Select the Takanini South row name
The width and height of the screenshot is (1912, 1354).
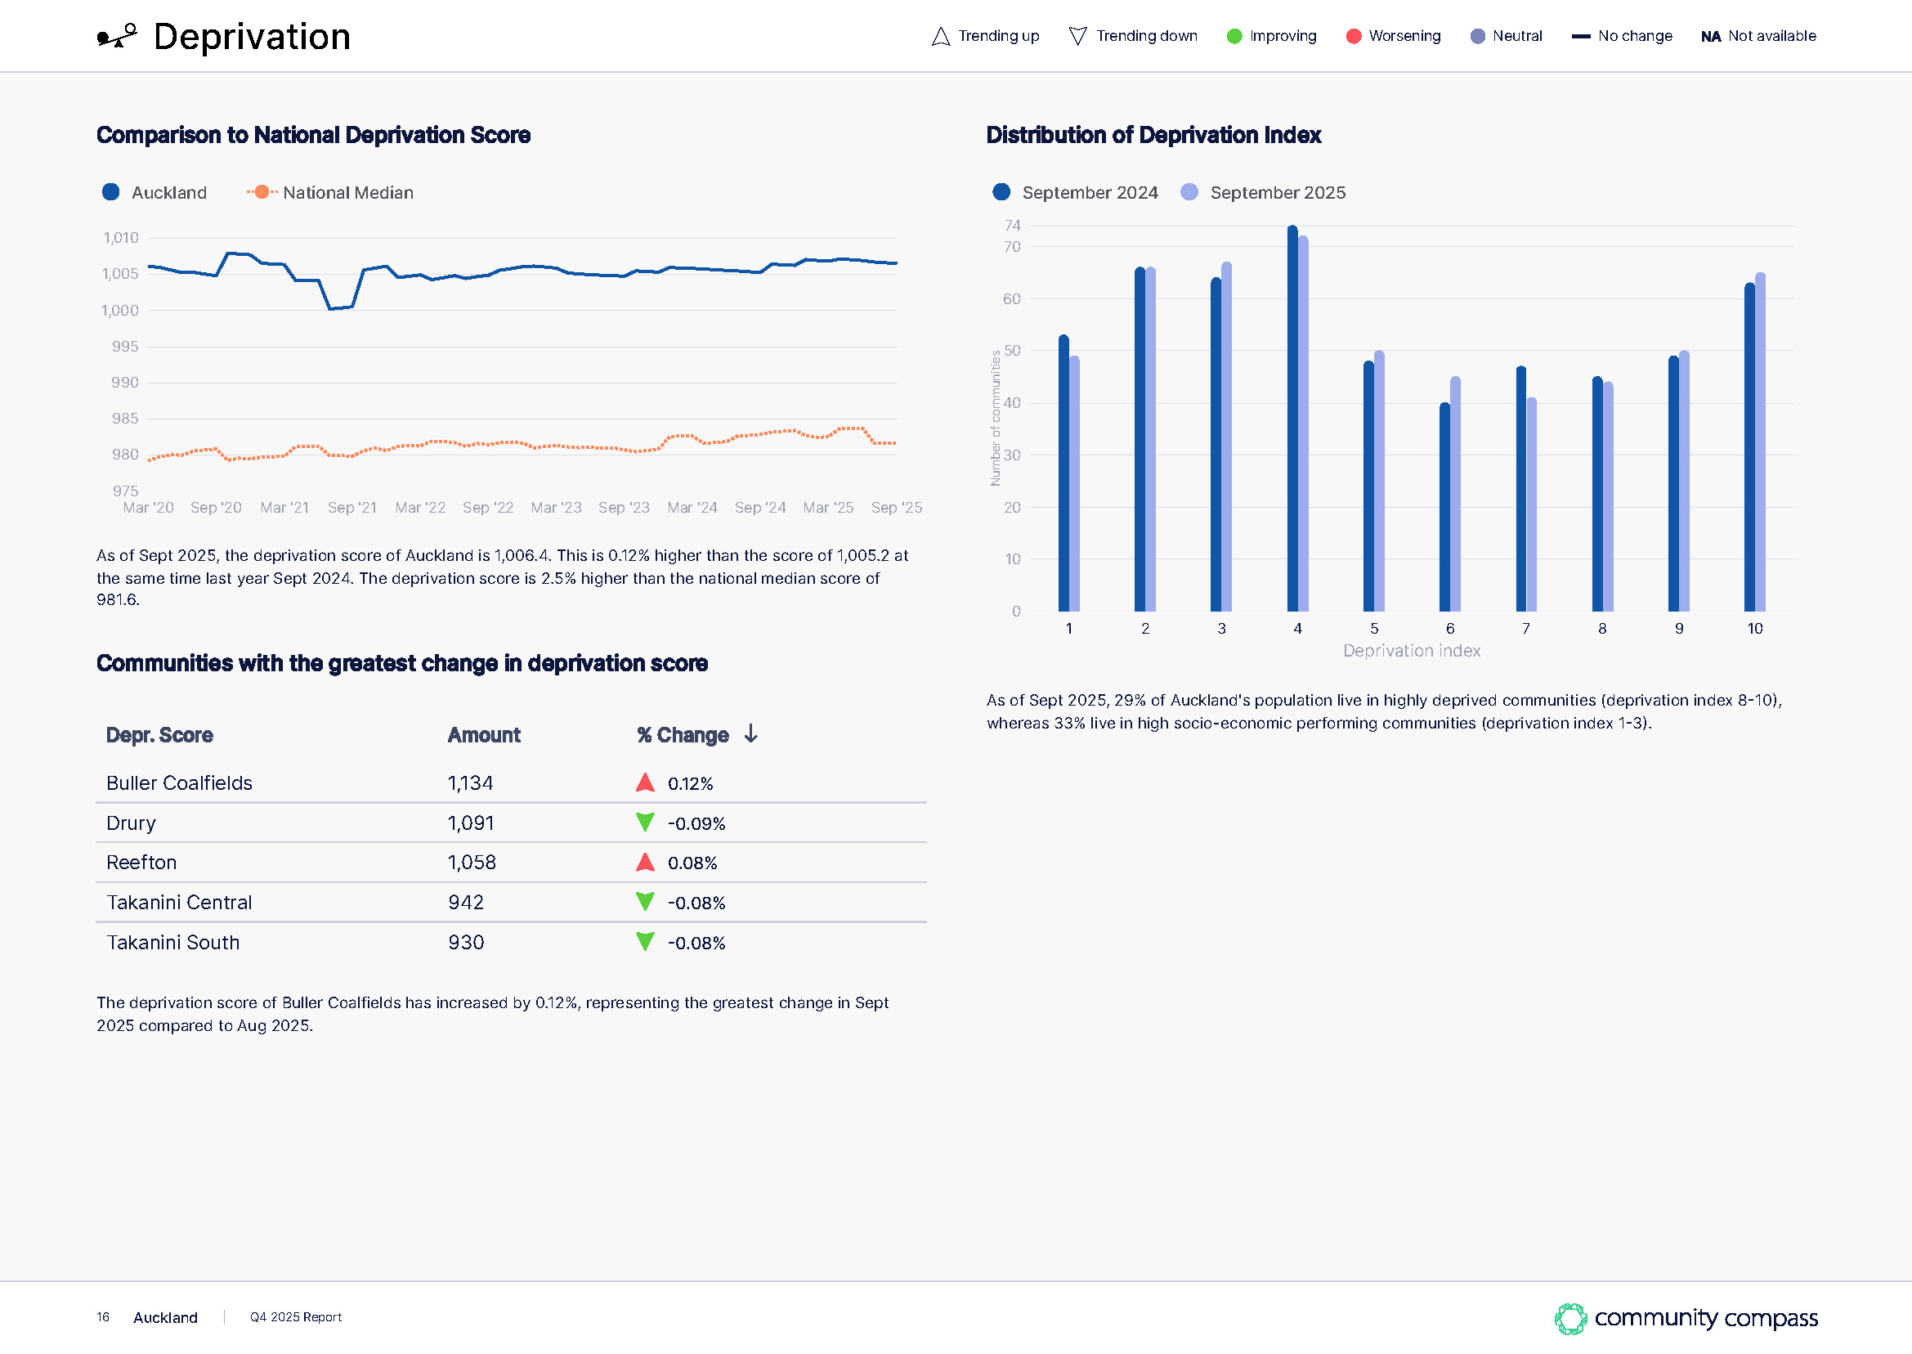click(x=173, y=942)
